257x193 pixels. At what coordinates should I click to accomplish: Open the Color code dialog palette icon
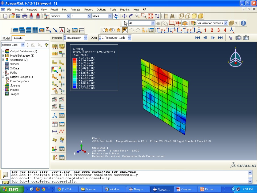tap(193, 23)
